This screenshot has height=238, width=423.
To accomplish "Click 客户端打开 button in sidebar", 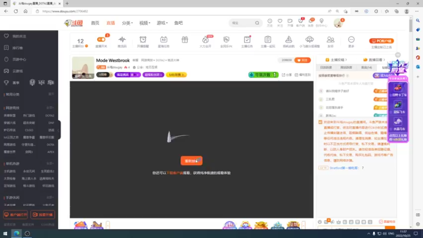I will [x=15, y=215].
